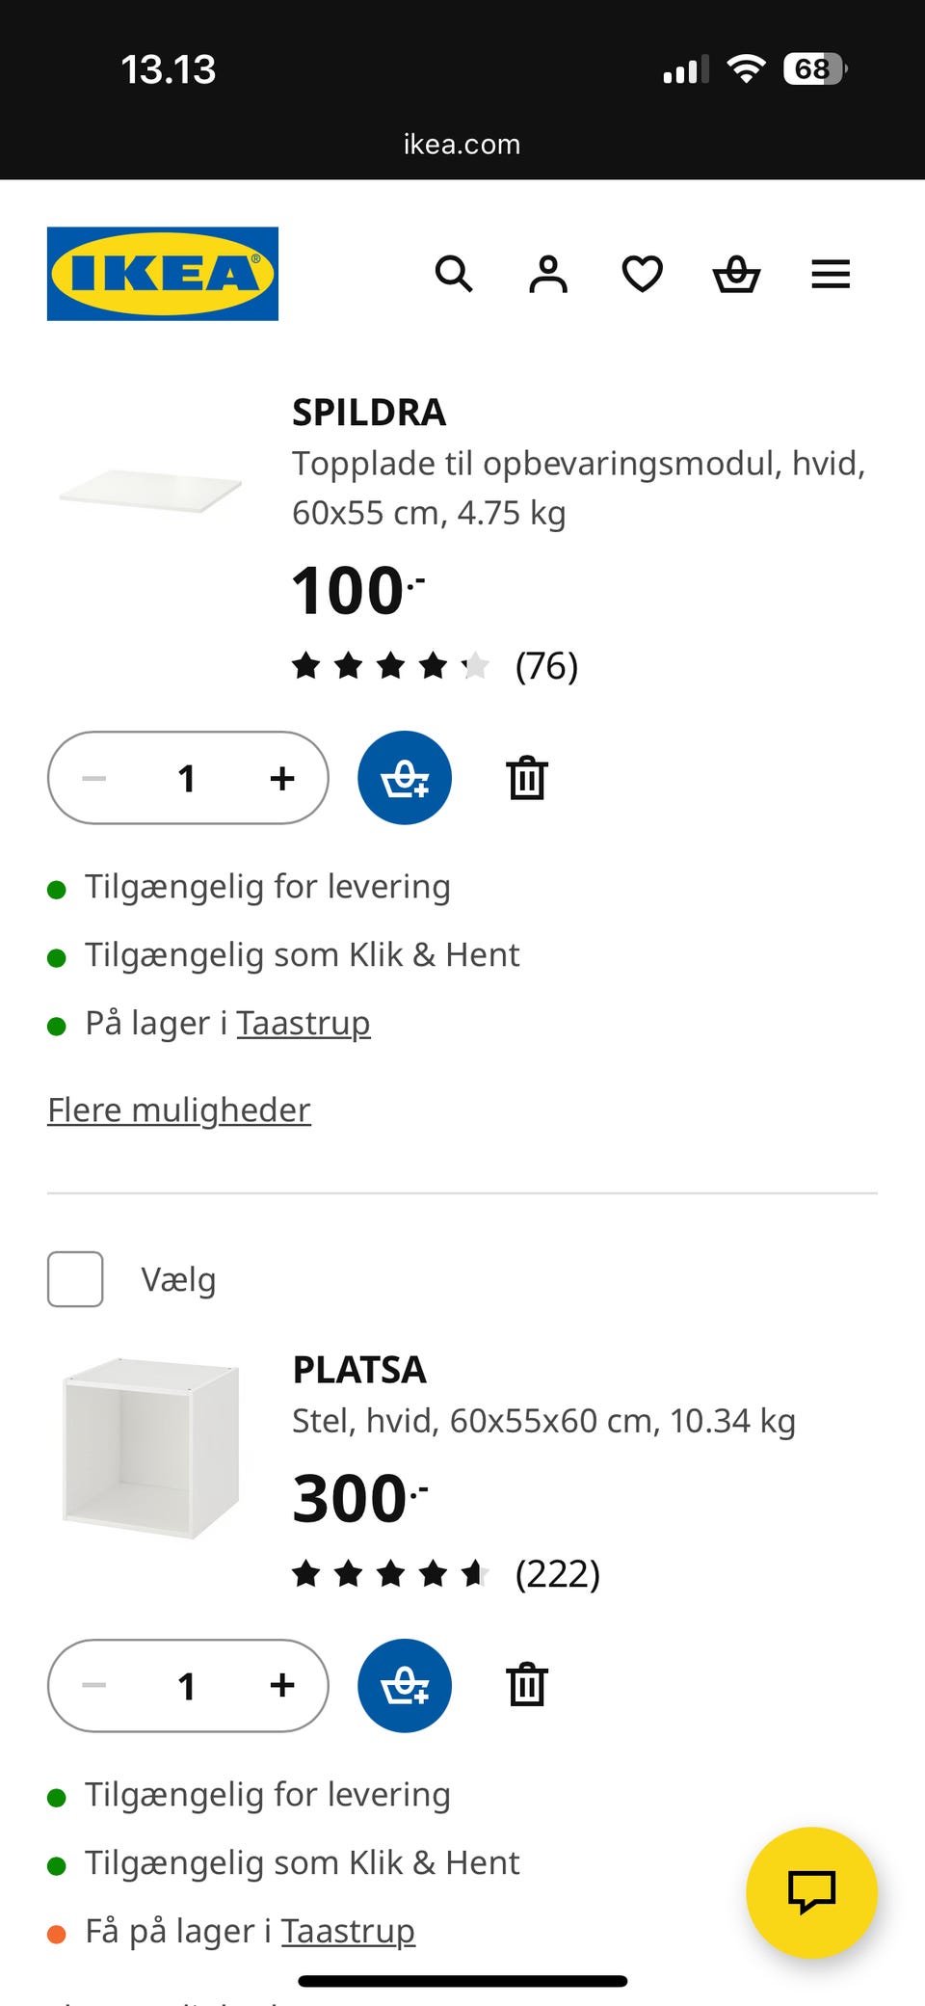Open the yellow chat bubble button
Viewport: 925px width, 2006px height.
click(811, 1892)
